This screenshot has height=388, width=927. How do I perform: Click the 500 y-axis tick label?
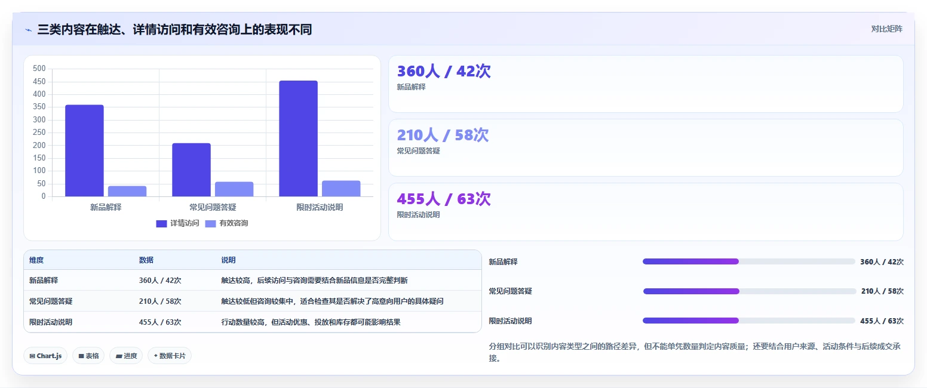tap(39, 69)
